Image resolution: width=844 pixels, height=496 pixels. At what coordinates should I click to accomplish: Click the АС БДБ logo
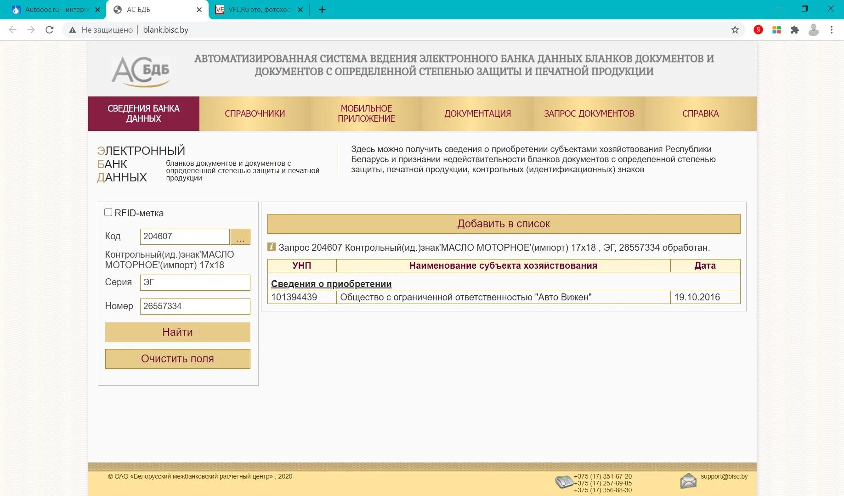coord(141,72)
